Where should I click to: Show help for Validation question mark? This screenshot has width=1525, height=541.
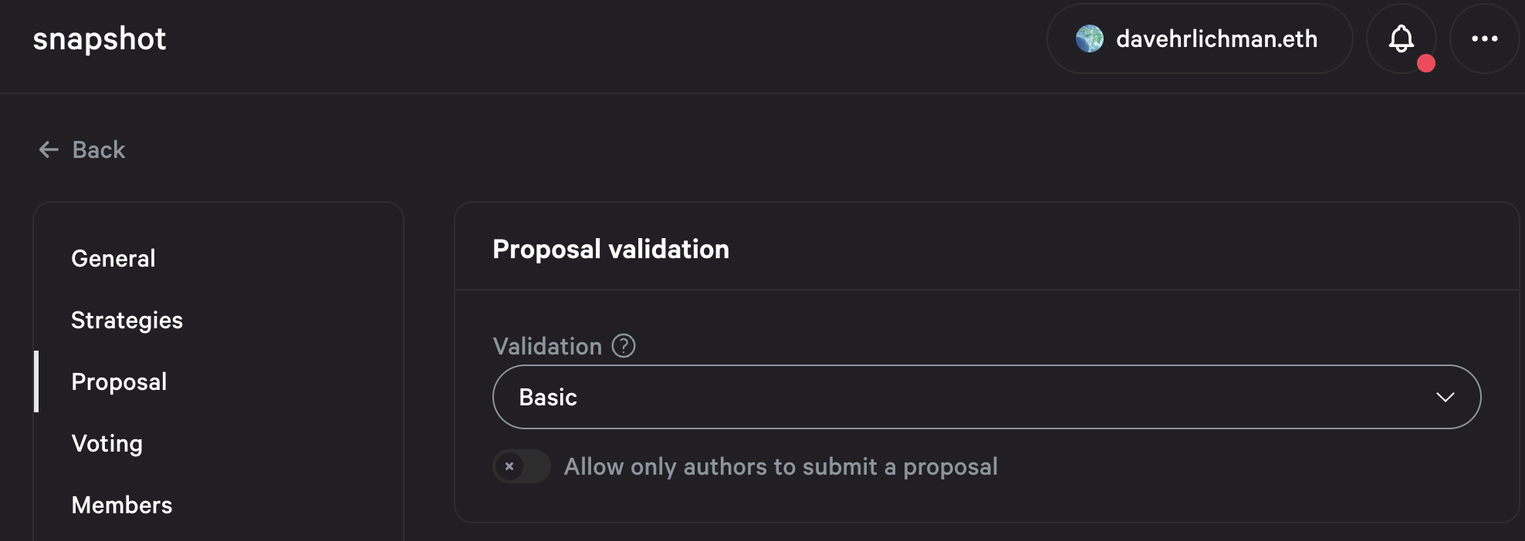(x=624, y=346)
